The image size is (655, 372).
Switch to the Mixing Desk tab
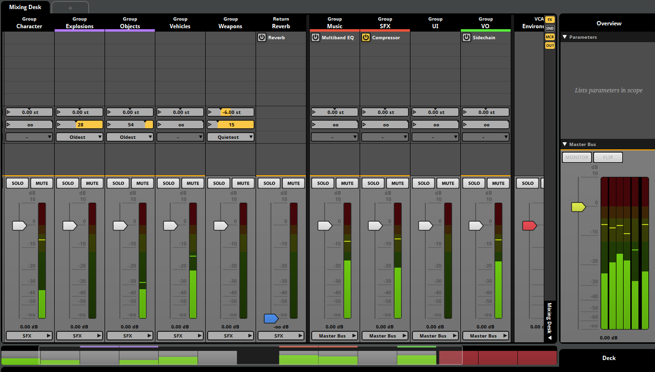[x=25, y=7]
